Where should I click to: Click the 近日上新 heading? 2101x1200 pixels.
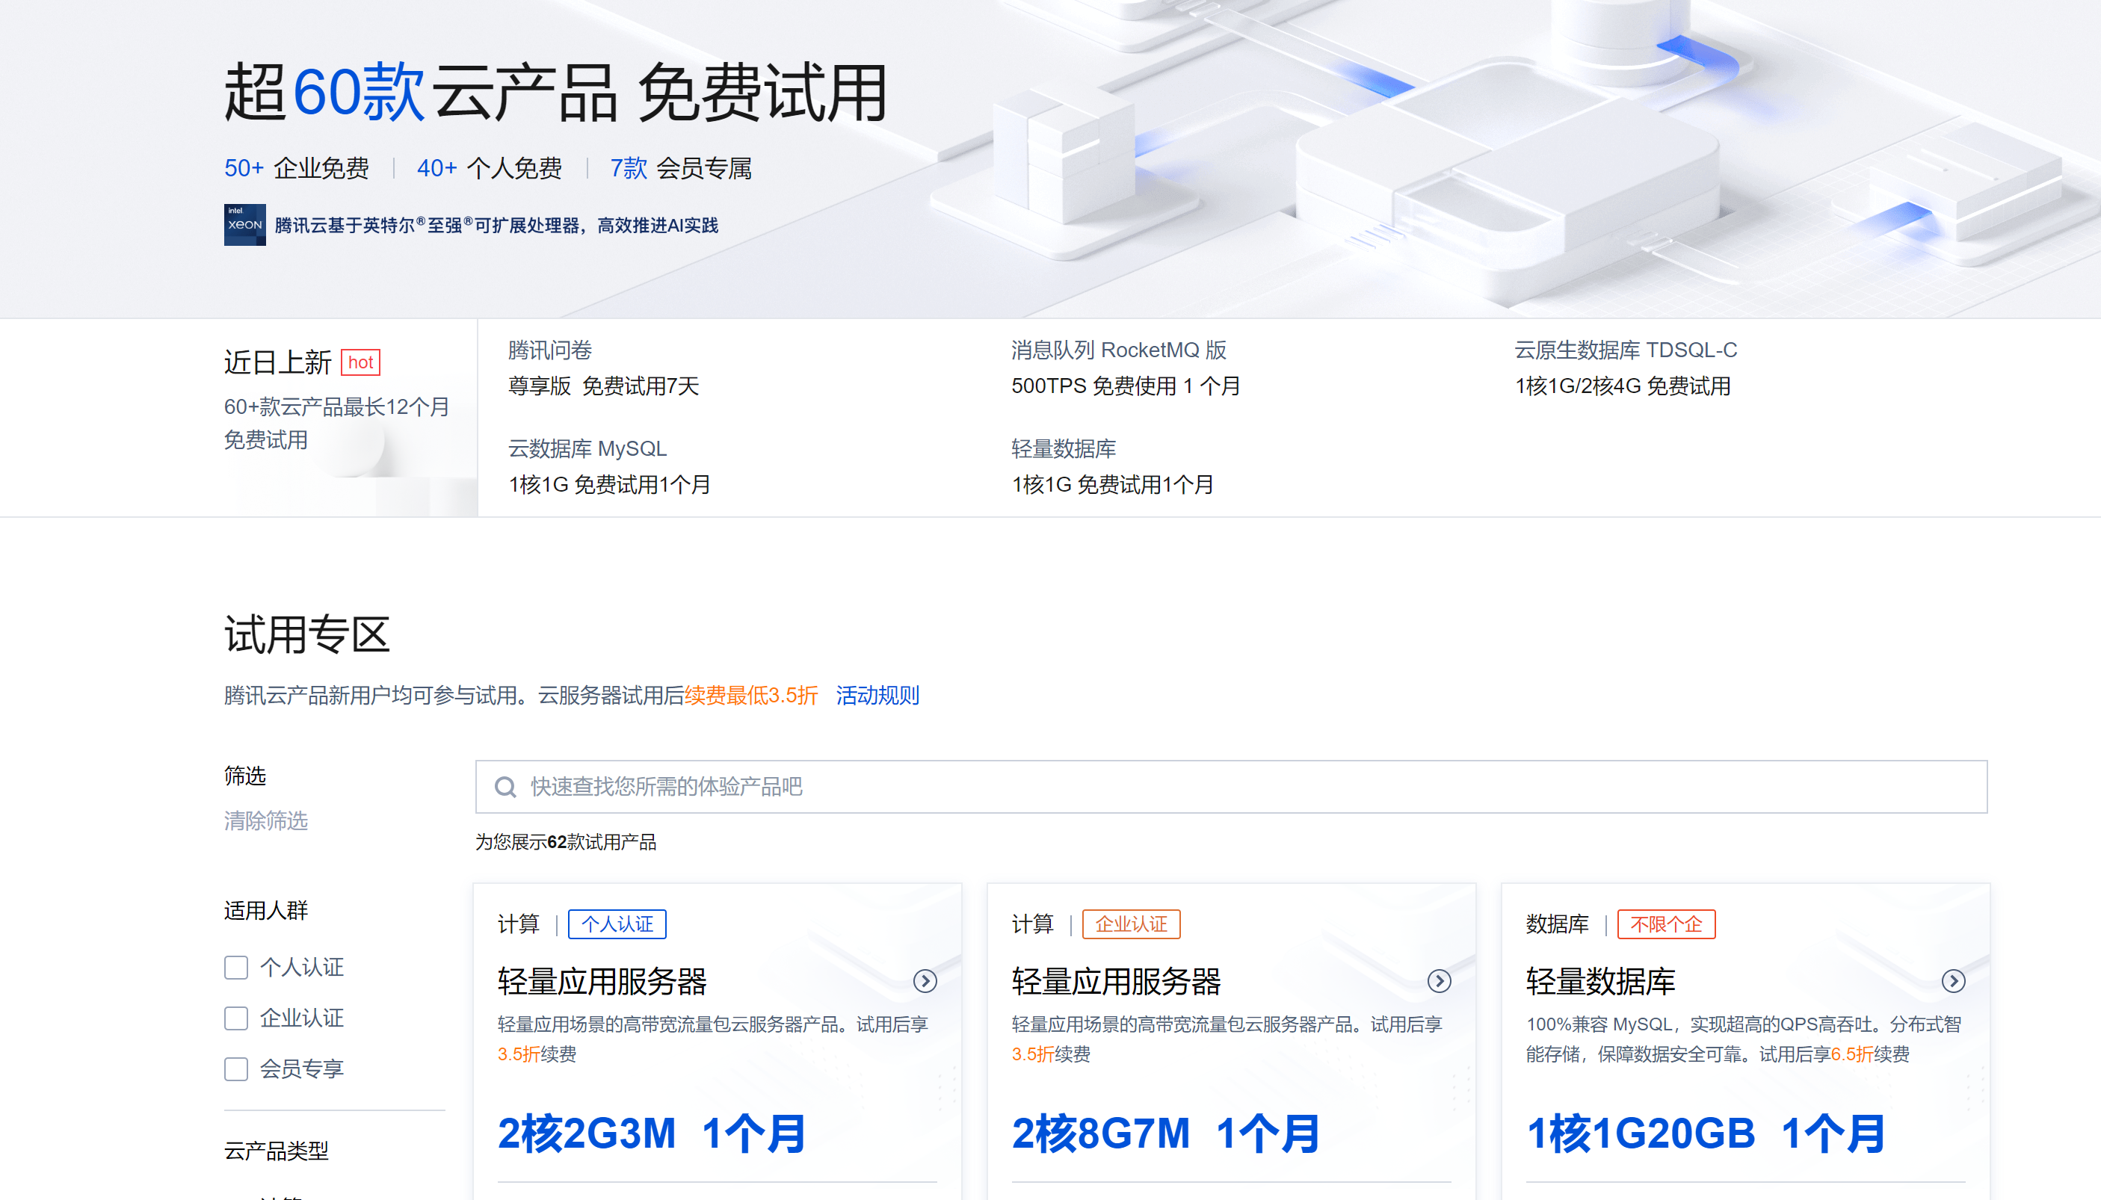tap(278, 362)
